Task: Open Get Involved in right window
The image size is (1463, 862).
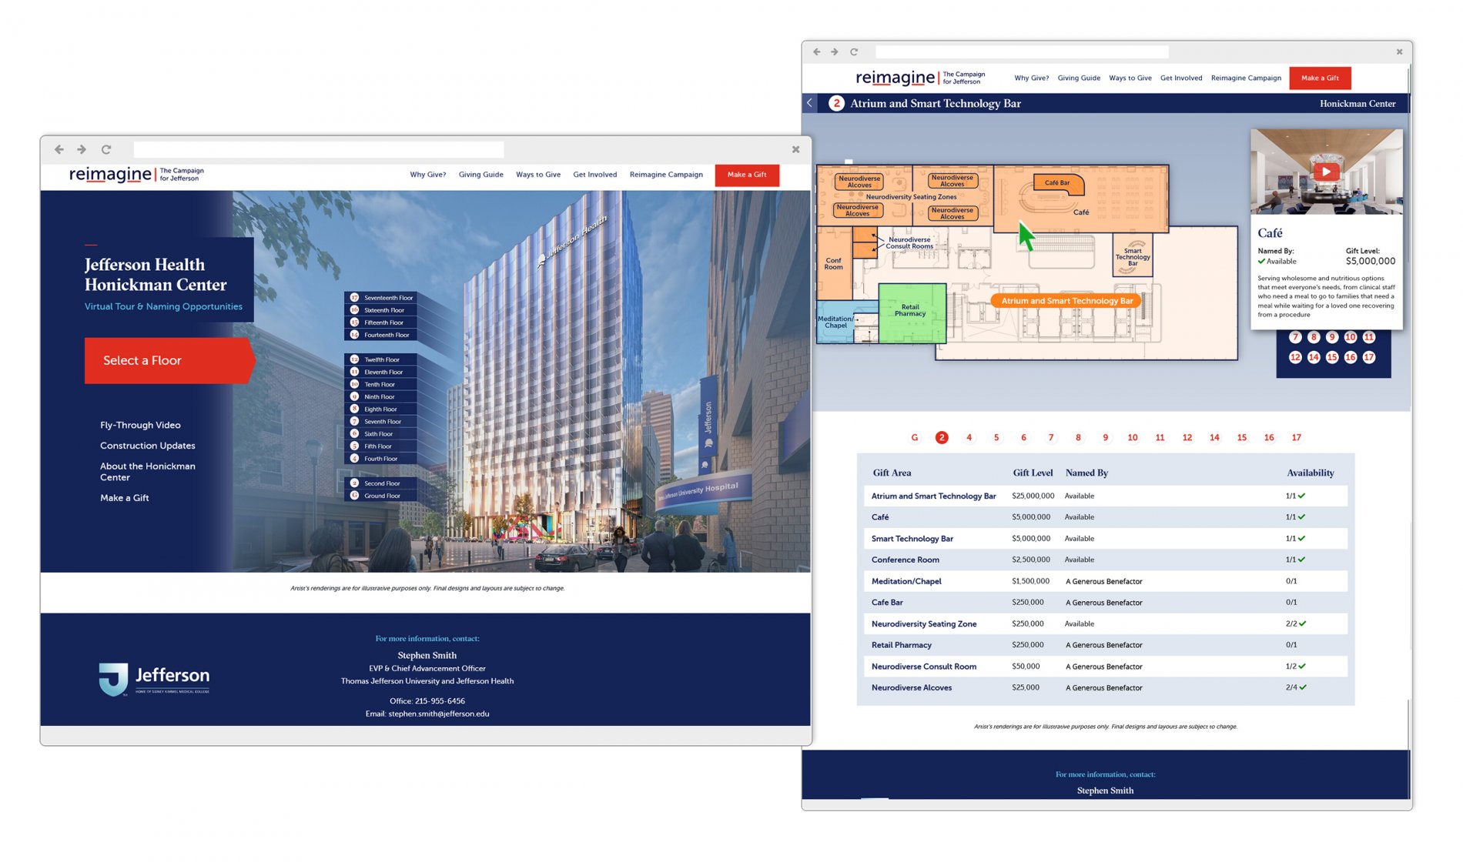Action: [1181, 78]
